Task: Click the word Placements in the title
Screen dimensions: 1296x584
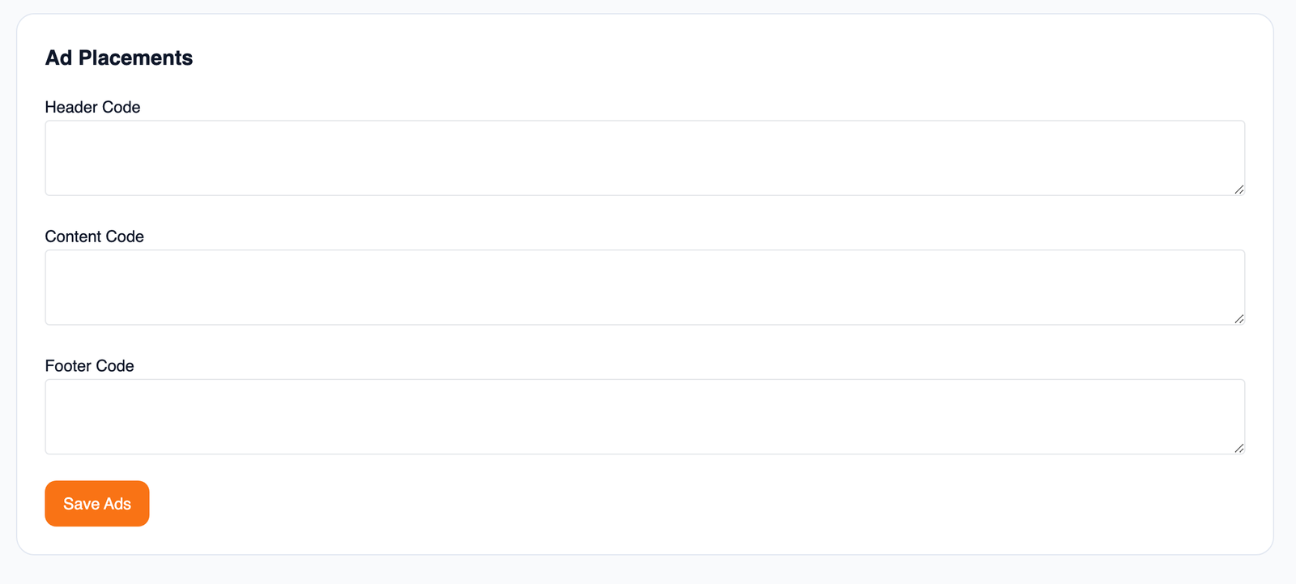Action: click(135, 58)
